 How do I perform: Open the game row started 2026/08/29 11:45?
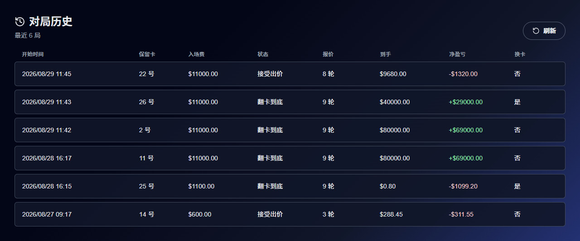click(x=290, y=74)
